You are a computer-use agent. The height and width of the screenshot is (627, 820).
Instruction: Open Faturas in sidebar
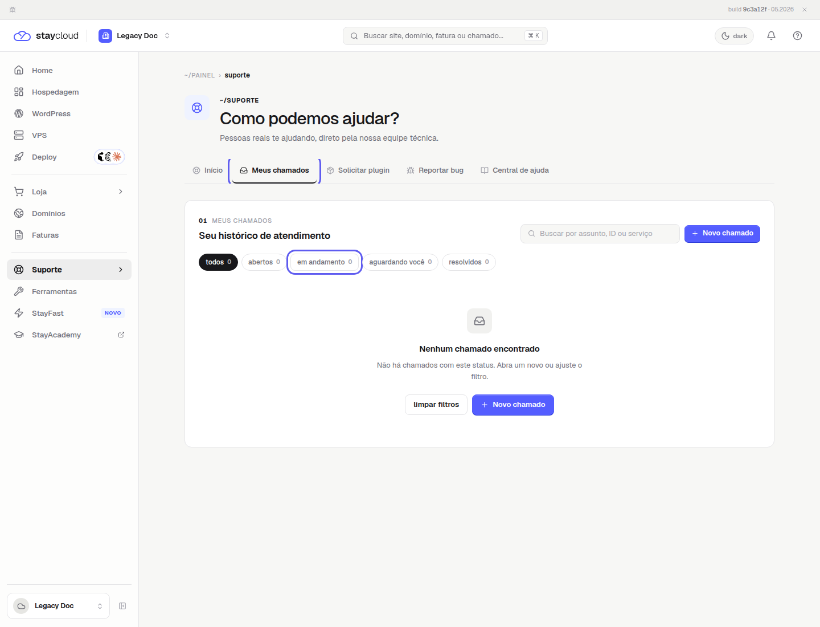coord(69,235)
